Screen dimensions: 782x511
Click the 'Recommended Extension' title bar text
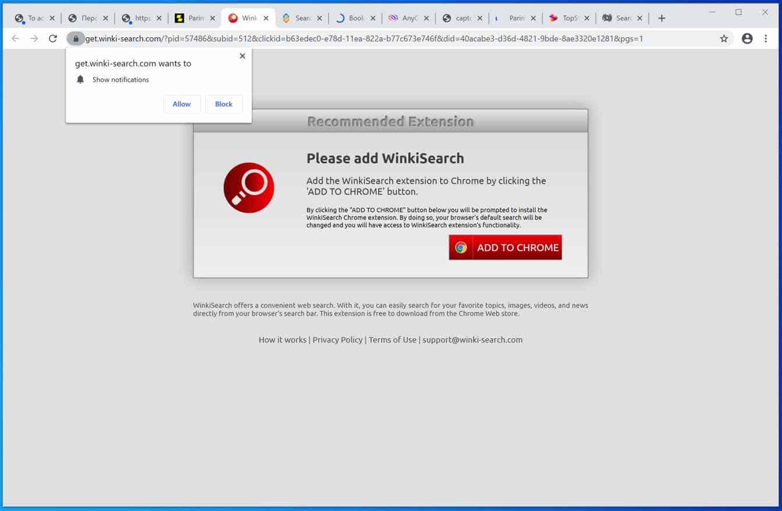point(390,122)
